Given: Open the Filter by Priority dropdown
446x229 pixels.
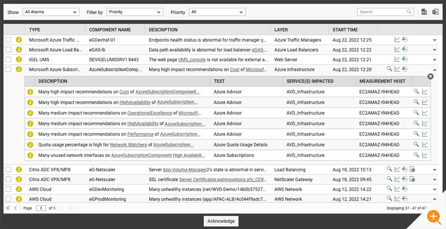Looking at the screenshot, I should click(135, 12).
